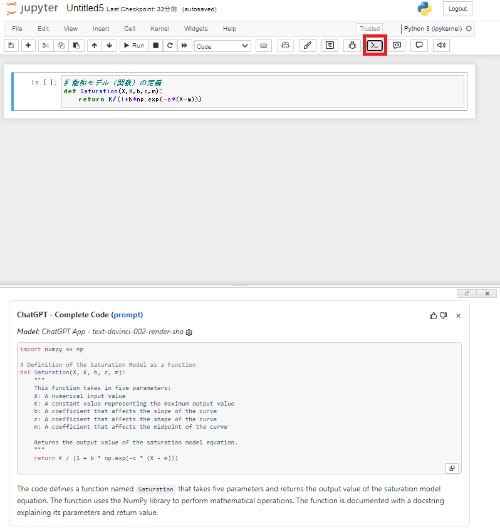Open the blue prompt link
This screenshot has width=500, height=532.
click(127, 315)
